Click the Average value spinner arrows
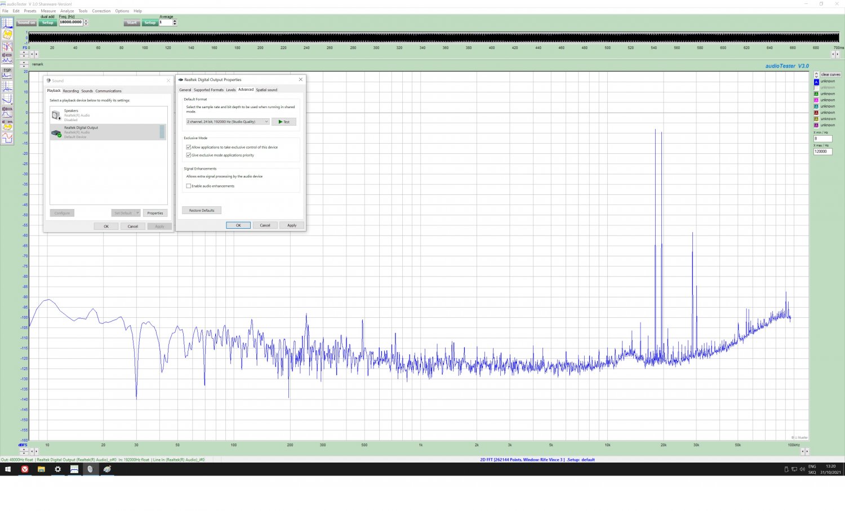 175,23
